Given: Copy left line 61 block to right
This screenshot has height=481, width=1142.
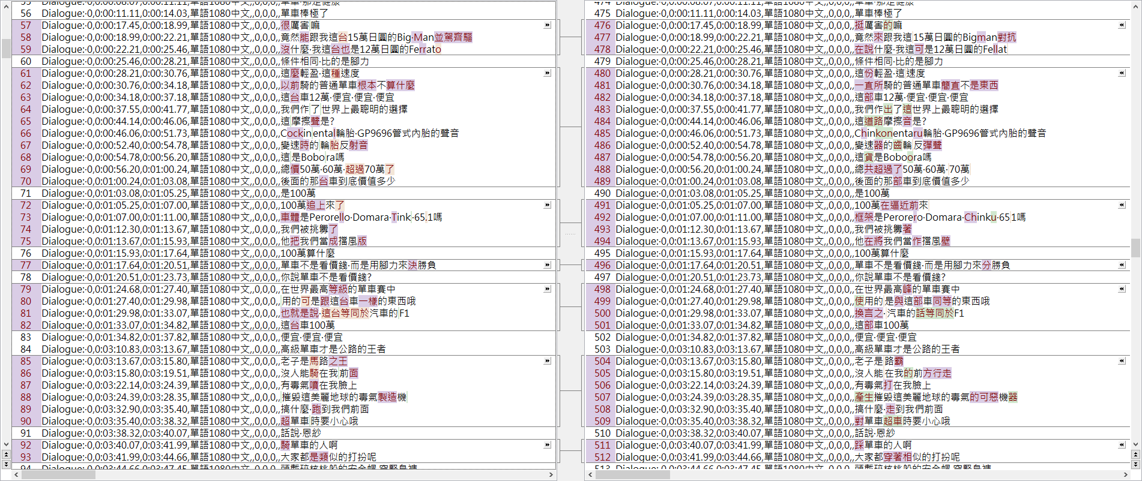Looking at the screenshot, I should tap(547, 73).
